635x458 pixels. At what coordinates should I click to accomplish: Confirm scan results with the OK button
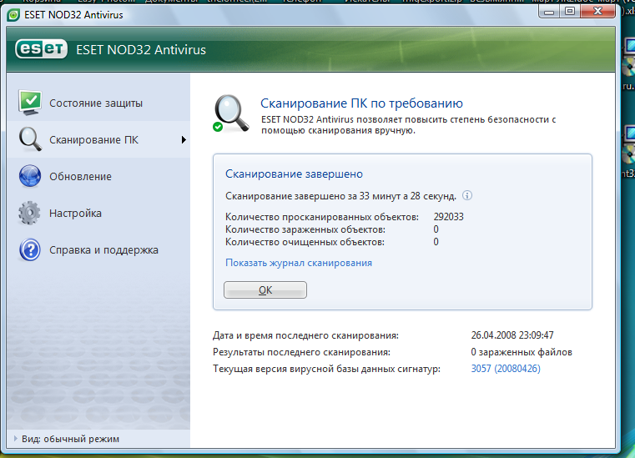pyautogui.click(x=265, y=290)
